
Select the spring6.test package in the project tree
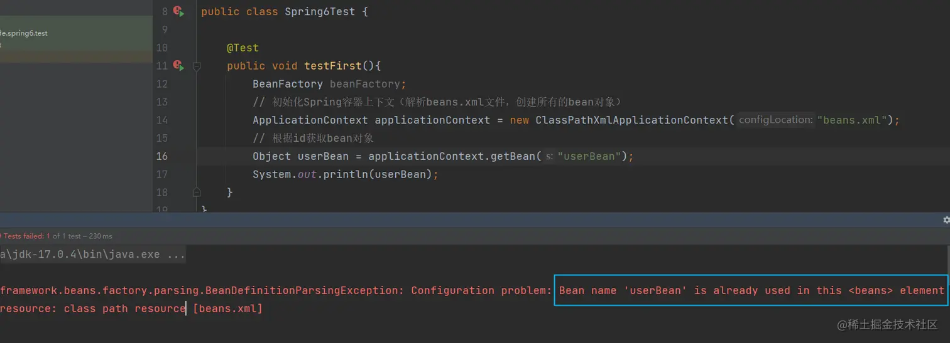click(24, 33)
